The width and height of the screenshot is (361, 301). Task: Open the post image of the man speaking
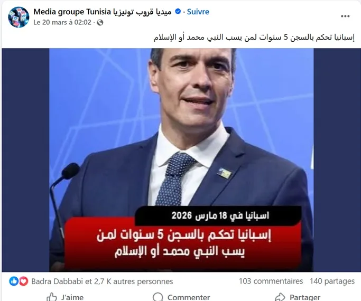click(181, 160)
